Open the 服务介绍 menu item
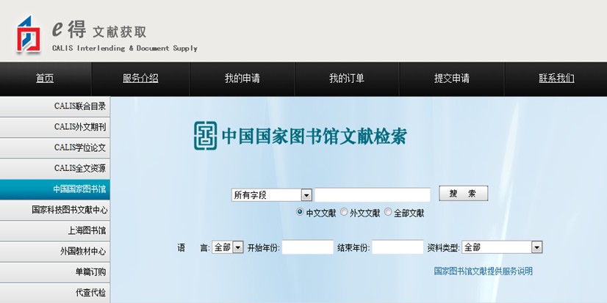Screen dimensions: 607x303 click(x=140, y=79)
